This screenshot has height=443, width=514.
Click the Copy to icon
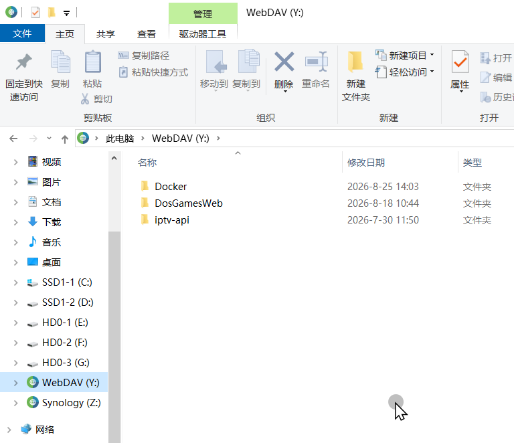pos(249,62)
